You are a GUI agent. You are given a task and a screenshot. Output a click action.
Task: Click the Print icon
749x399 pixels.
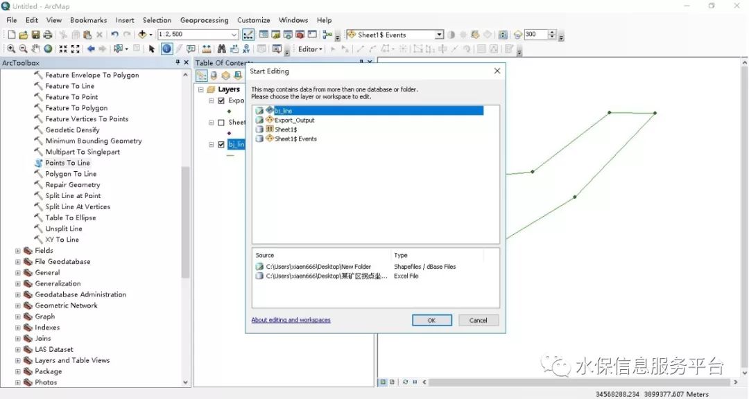[x=48, y=35]
